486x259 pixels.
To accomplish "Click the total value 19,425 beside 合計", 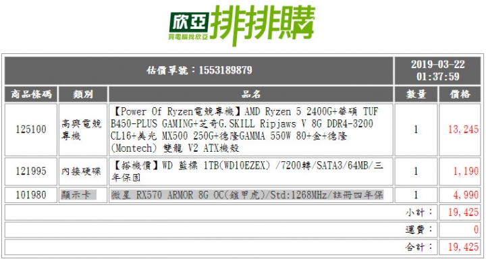I will (x=464, y=248).
